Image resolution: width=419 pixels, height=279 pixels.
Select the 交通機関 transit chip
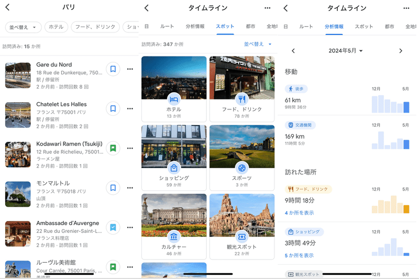tap(300, 125)
